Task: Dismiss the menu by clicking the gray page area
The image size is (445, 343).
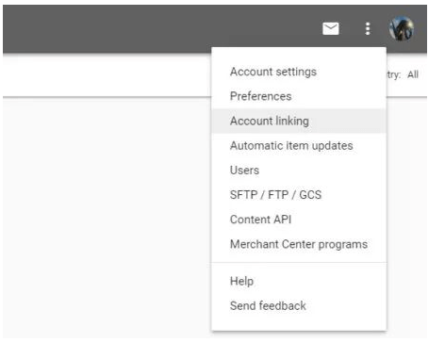Action: click(x=107, y=217)
